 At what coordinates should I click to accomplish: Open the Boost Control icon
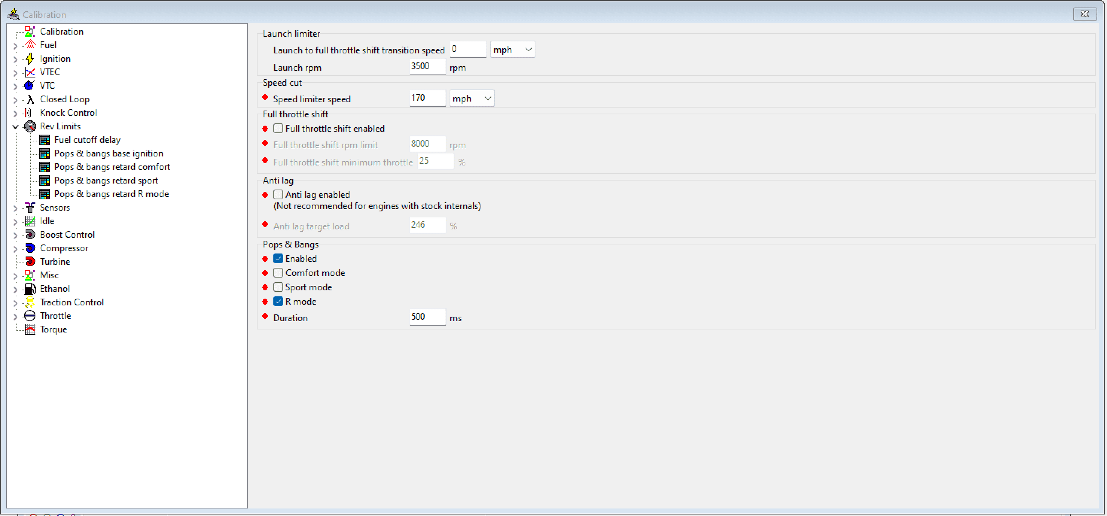coord(30,234)
